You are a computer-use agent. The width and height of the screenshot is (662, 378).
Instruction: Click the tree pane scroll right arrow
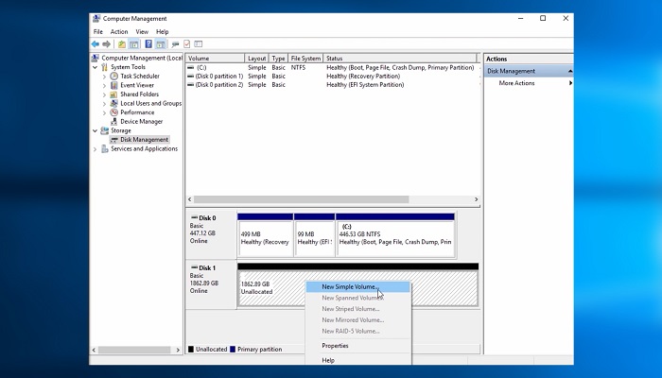(x=178, y=350)
